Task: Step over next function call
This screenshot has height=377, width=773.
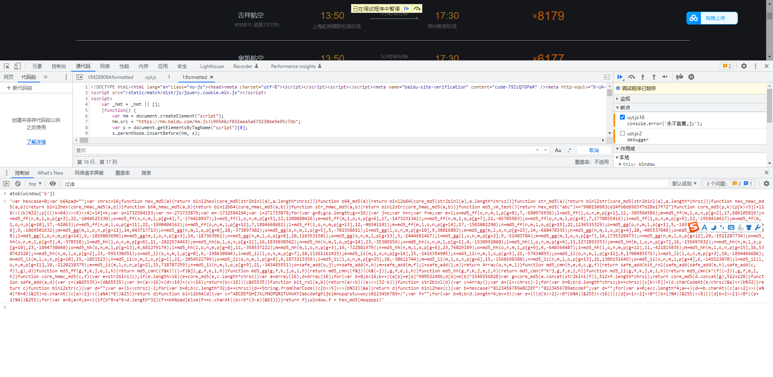Action: [x=631, y=77]
